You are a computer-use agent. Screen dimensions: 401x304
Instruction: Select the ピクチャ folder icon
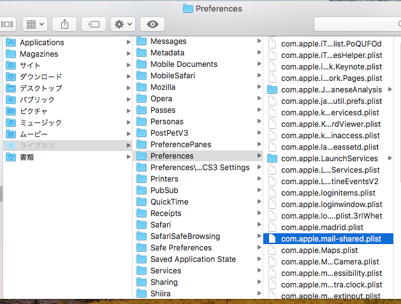click(x=11, y=111)
